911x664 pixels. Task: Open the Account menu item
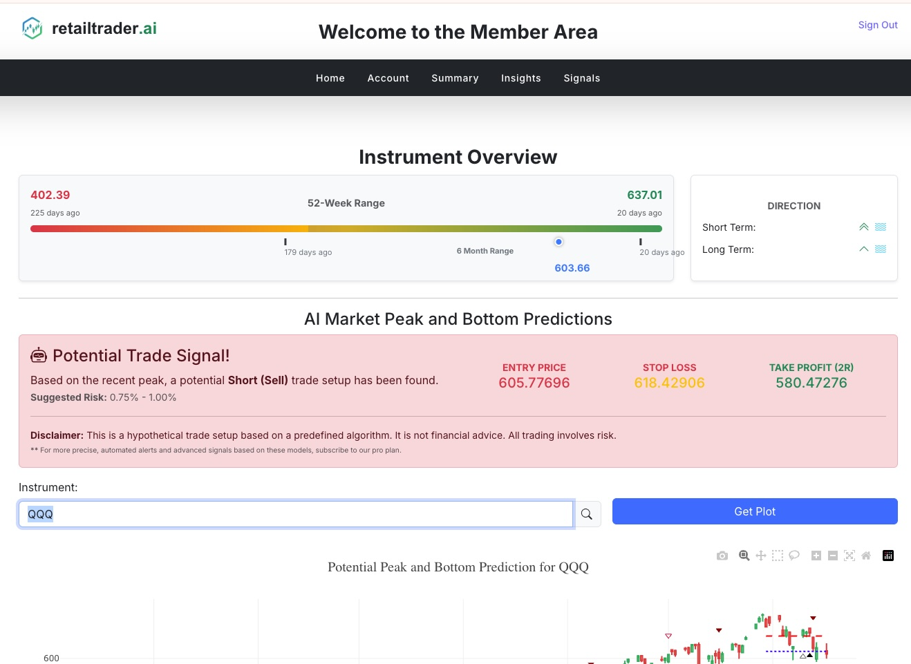[388, 78]
